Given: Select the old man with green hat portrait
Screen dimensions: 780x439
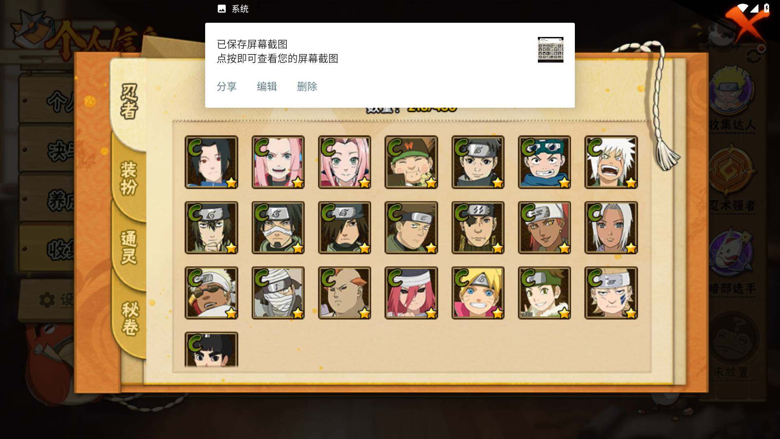Looking at the screenshot, I should click(x=411, y=162).
